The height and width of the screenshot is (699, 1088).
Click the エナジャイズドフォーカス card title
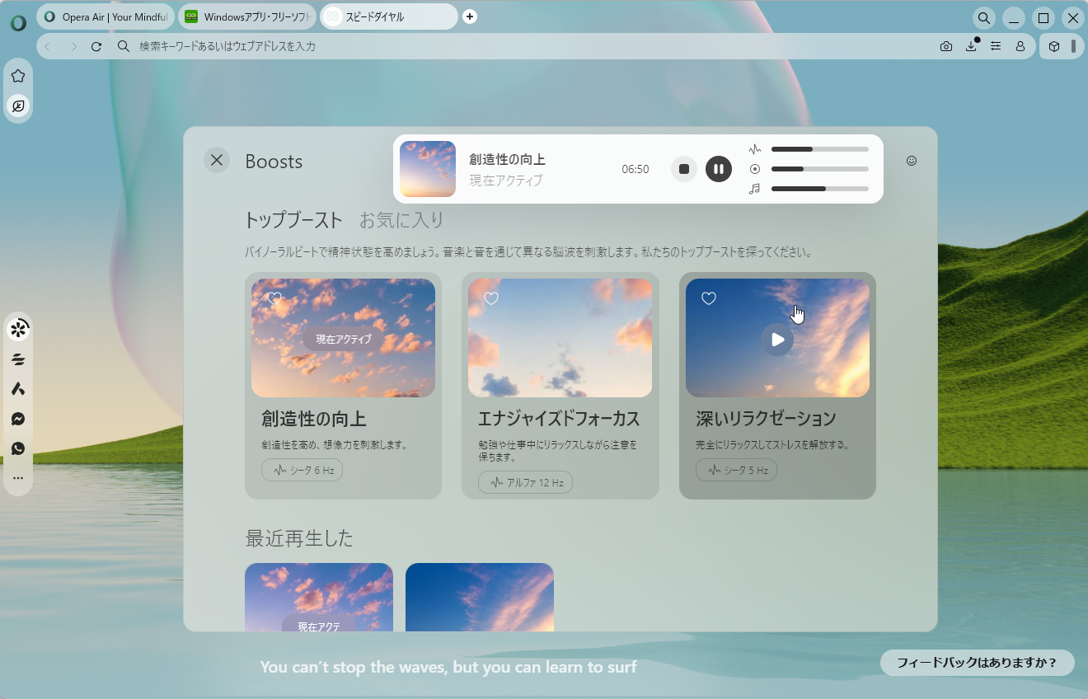coord(559,419)
